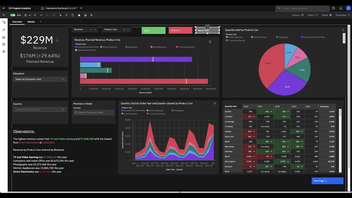This screenshot has width=352, height=198.
Task: Click the Summary column header
Action: (x=327, y=106)
